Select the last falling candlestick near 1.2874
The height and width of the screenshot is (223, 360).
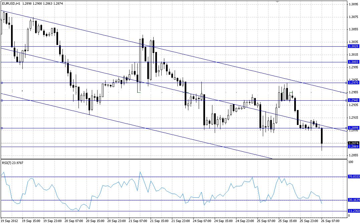pos(322,136)
